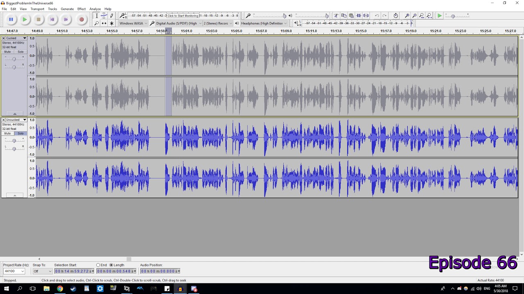Screen dimensions: 524x294
Task: Click the Sync-Lock Tracks clock icon
Action: coord(395,16)
